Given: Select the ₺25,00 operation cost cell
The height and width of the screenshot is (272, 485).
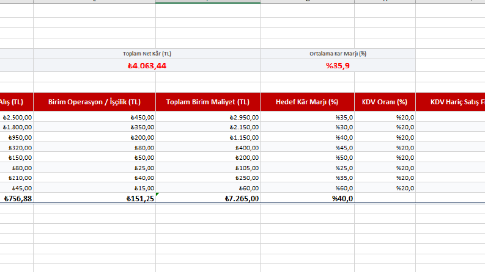Looking at the screenshot, I should click(94, 168).
